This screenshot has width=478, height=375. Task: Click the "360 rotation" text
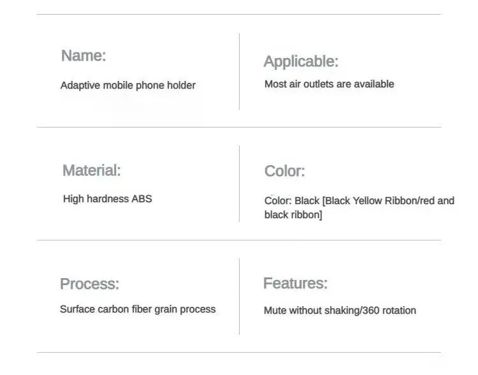389,311
